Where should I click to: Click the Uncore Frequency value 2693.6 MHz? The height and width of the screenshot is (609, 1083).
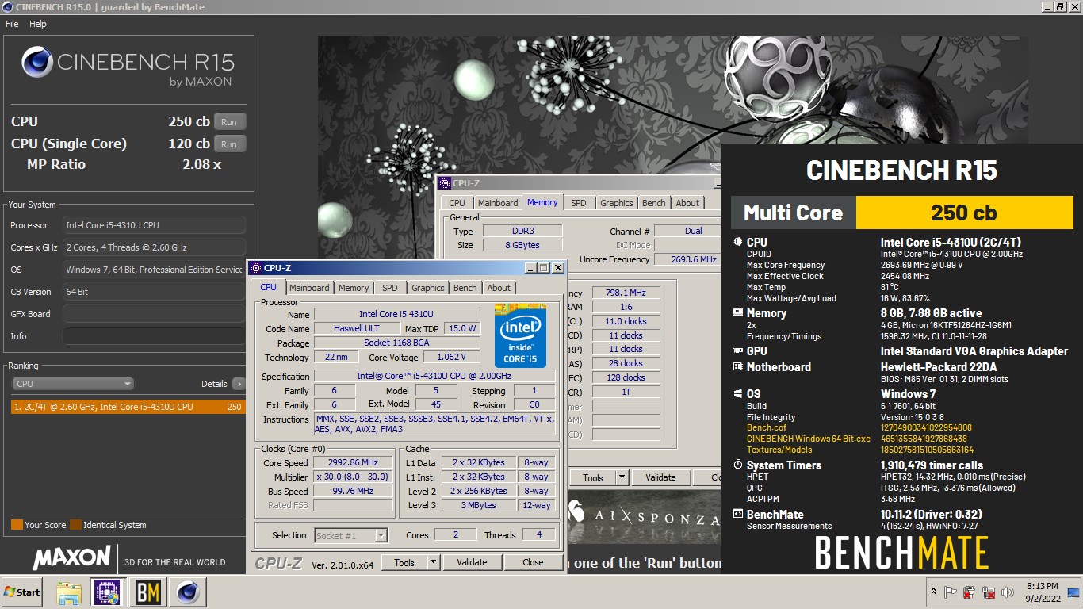point(687,259)
